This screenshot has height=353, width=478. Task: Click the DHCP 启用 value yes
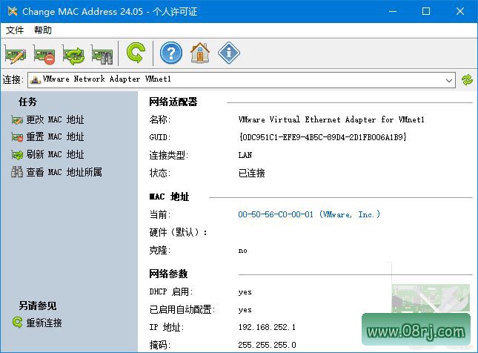click(245, 292)
